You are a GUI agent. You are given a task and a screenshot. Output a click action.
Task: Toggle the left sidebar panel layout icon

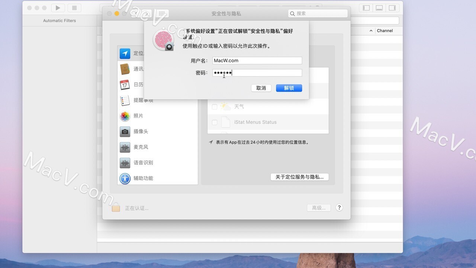(366, 8)
